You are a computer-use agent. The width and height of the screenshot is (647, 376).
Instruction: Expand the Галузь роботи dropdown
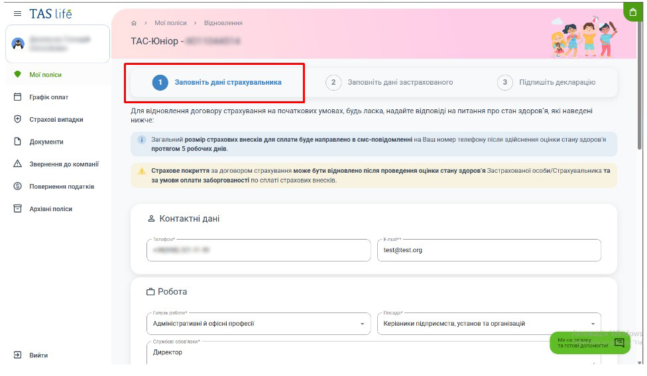click(x=259, y=324)
